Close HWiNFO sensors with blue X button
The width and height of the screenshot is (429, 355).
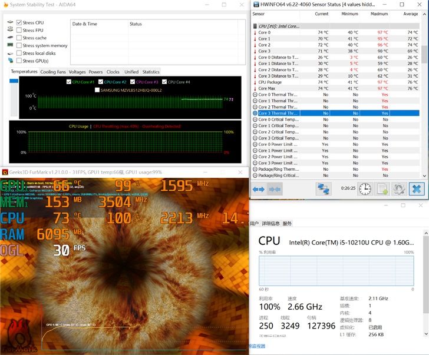point(417,189)
